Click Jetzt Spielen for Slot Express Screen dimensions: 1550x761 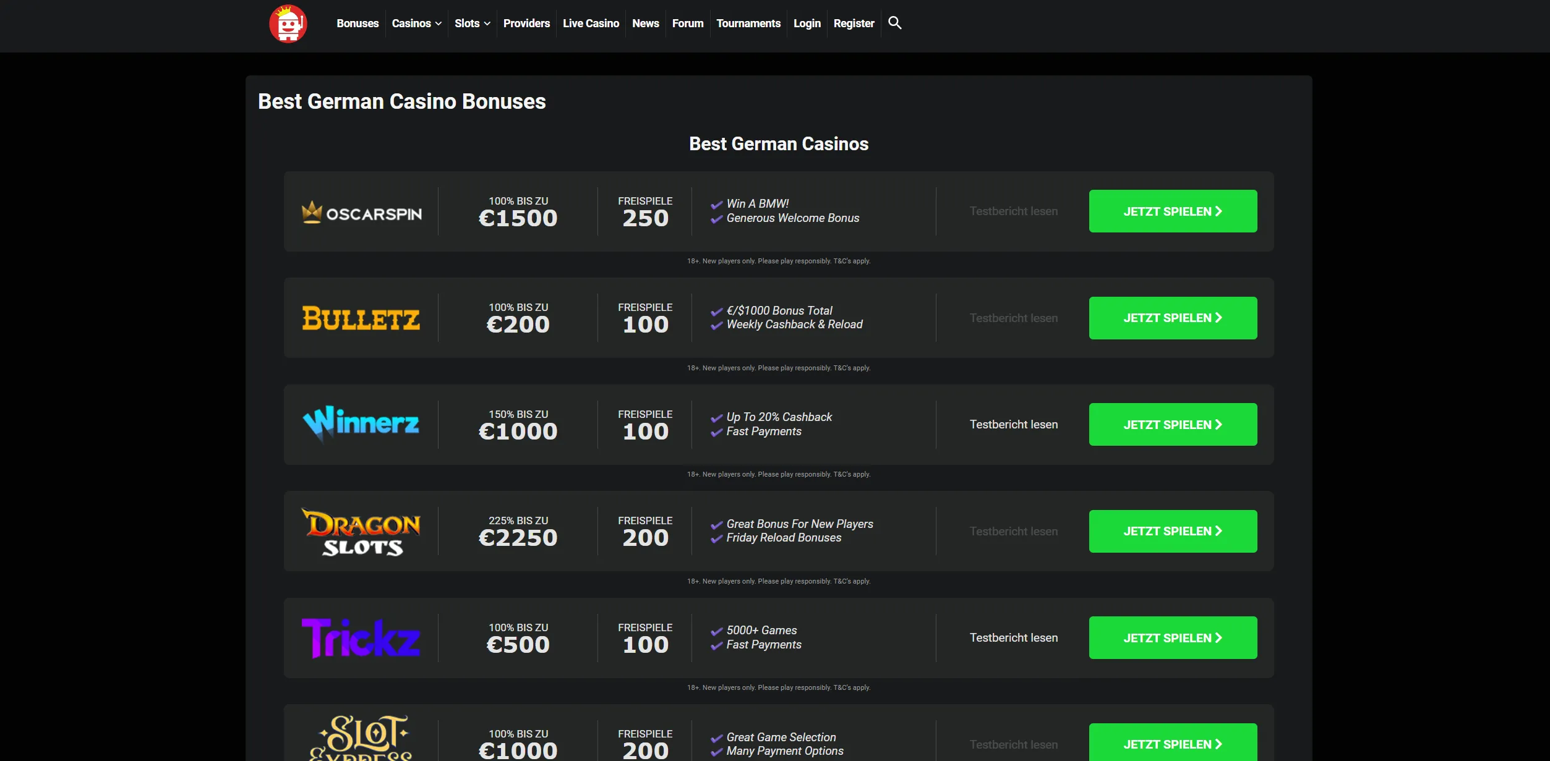coord(1173,742)
